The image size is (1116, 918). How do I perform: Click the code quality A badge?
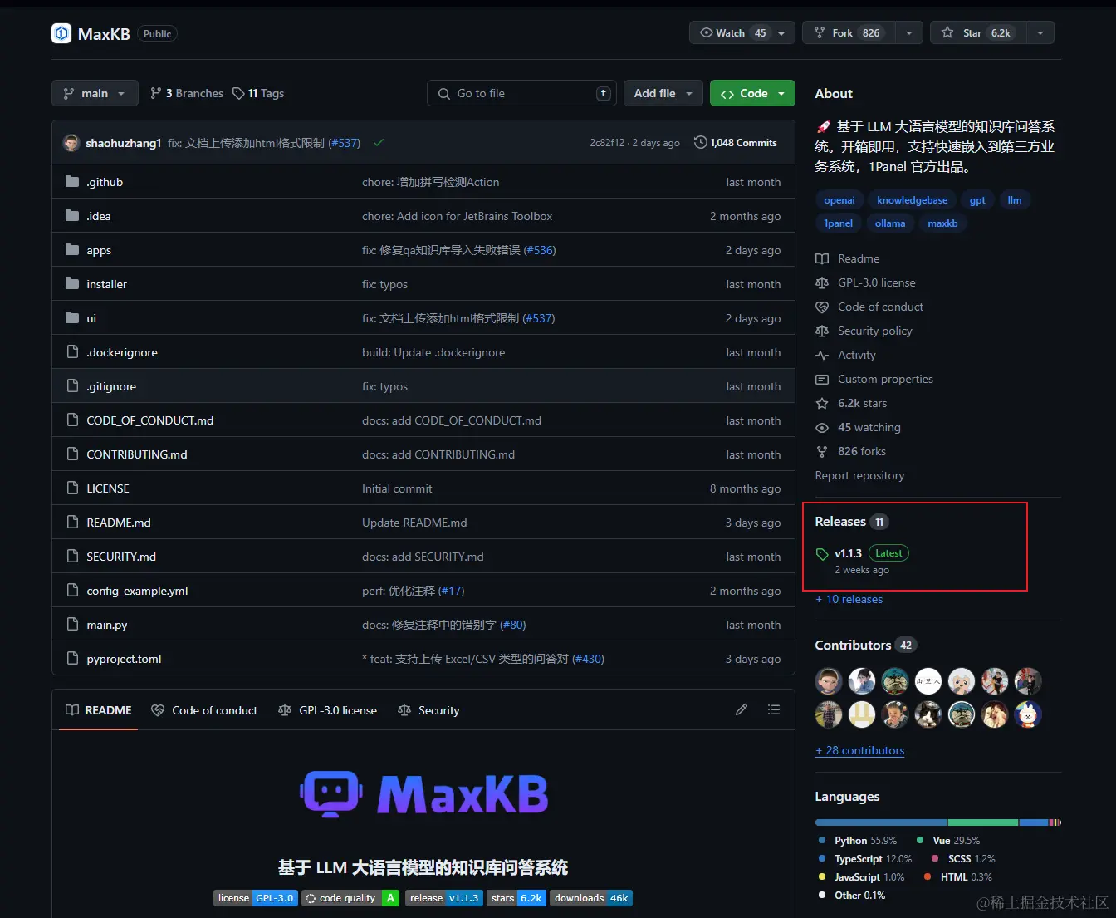pyautogui.click(x=350, y=898)
